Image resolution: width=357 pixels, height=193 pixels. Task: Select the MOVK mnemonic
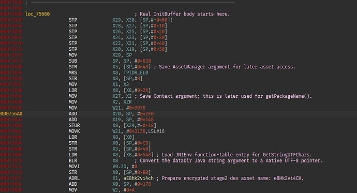(74, 131)
